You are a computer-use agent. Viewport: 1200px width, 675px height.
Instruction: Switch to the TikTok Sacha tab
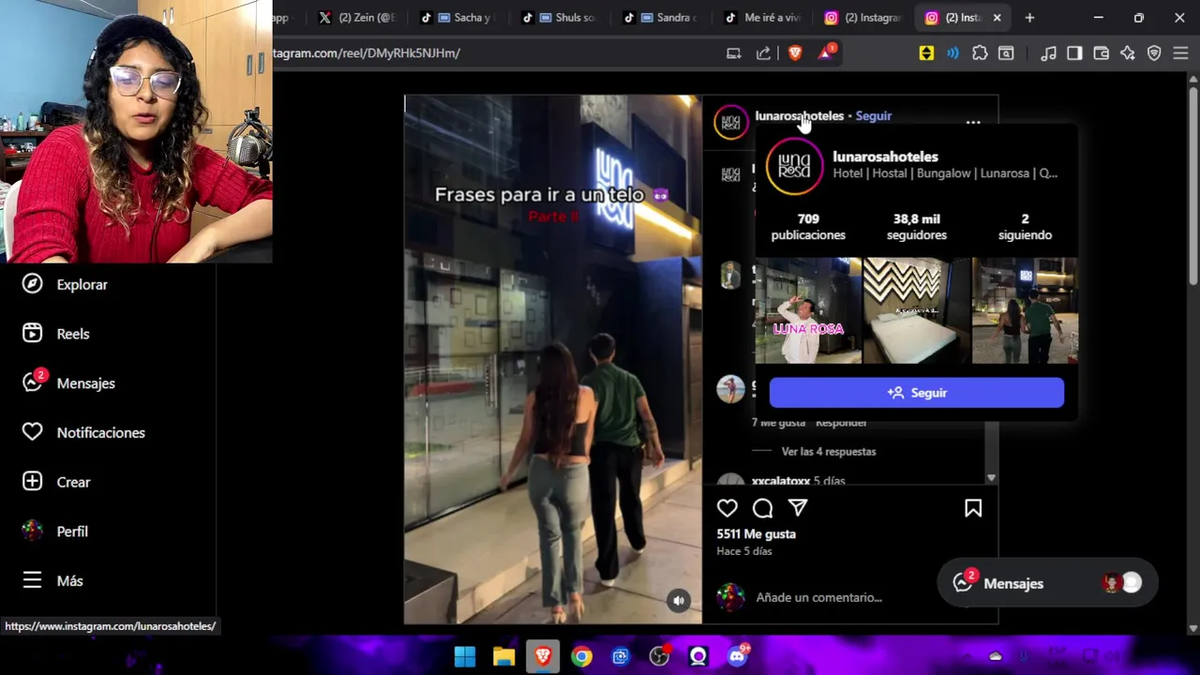pos(457,18)
